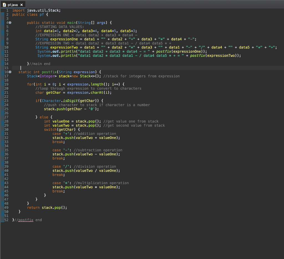Viewport: 284px width, 259px height.
Task: Click the expressionOne variable declaration on line 8
Action: [64, 39]
